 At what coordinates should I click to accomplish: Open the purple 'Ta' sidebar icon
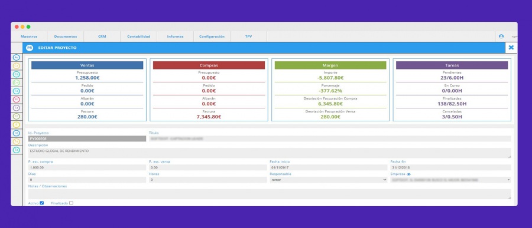(x=17, y=108)
